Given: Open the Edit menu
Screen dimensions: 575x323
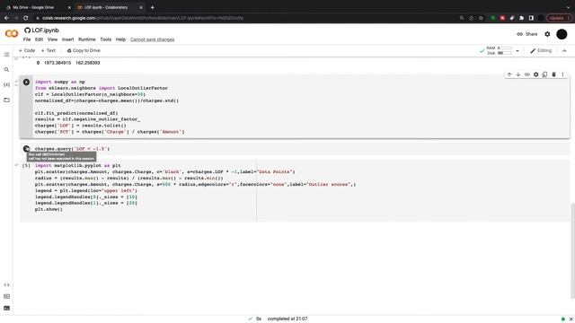Looking at the screenshot, I should click(x=39, y=39).
